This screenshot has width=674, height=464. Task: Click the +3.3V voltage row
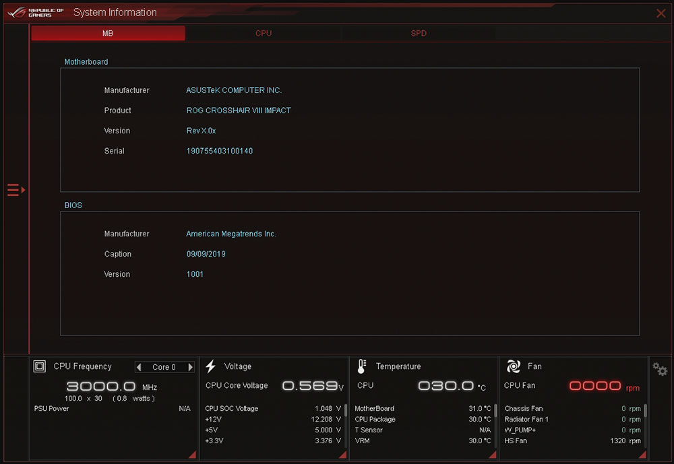273,441
